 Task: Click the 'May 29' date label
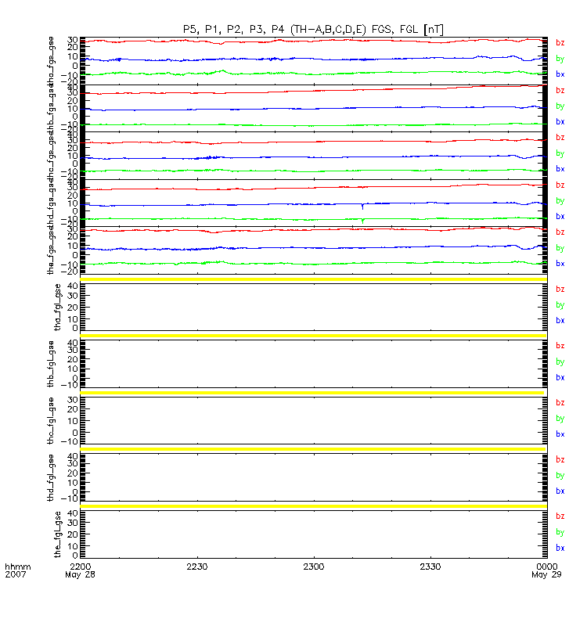pos(546,574)
